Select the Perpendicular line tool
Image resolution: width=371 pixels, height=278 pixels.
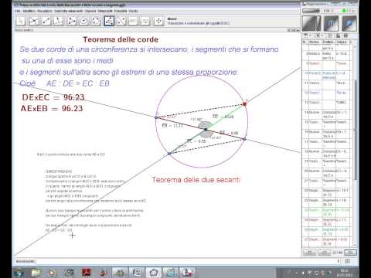click(x=59, y=21)
